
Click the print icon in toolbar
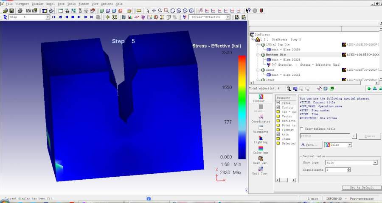tap(20, 11)
